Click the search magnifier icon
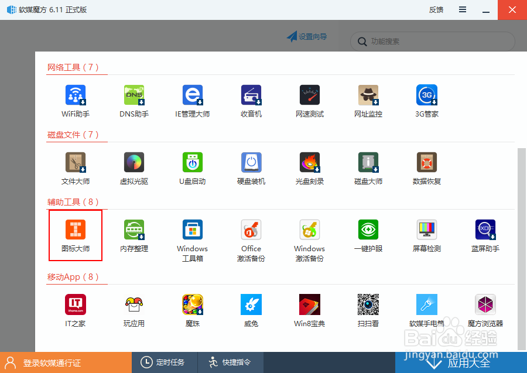The image size is (527, 373). click(x=362, y=42)
